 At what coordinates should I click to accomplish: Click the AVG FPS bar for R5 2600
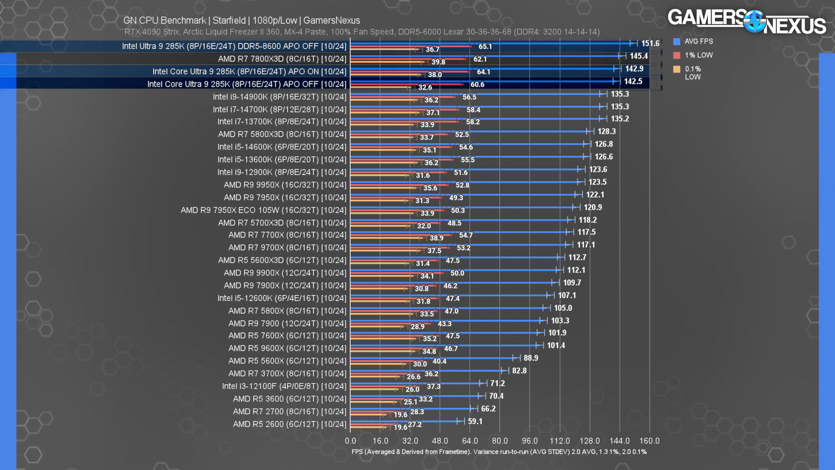405,421
